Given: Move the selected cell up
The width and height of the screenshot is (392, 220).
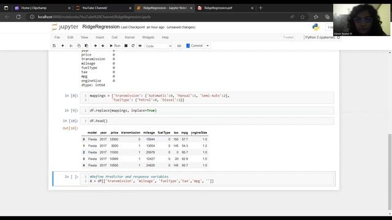Looking at the screenshot, I should coord(96,46).
